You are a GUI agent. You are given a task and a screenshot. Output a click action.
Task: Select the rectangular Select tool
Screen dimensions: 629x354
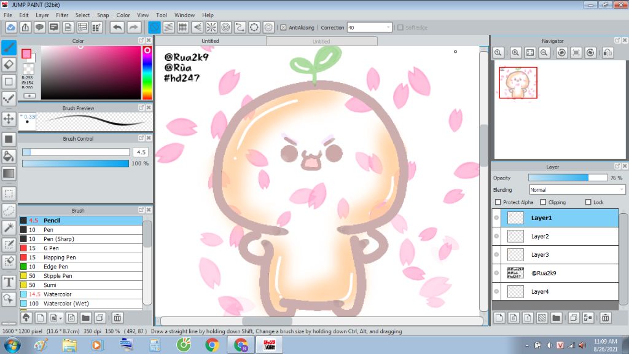pos(9,194)
